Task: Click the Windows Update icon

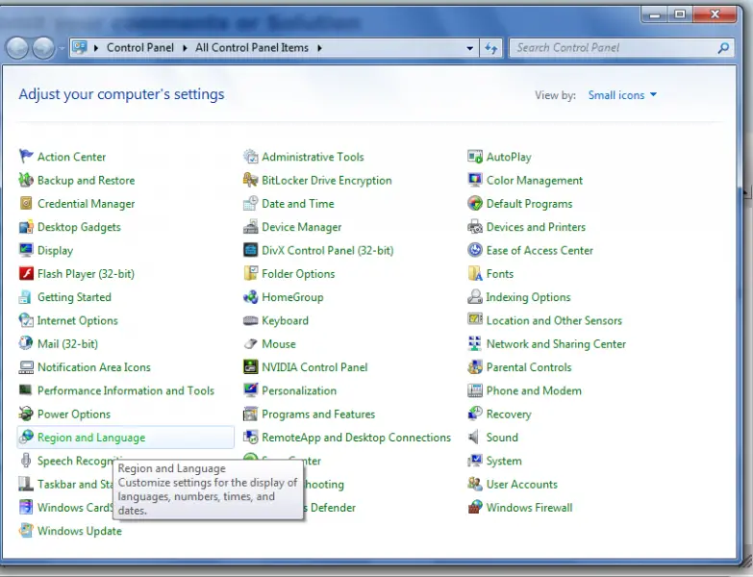Action: 26,531
